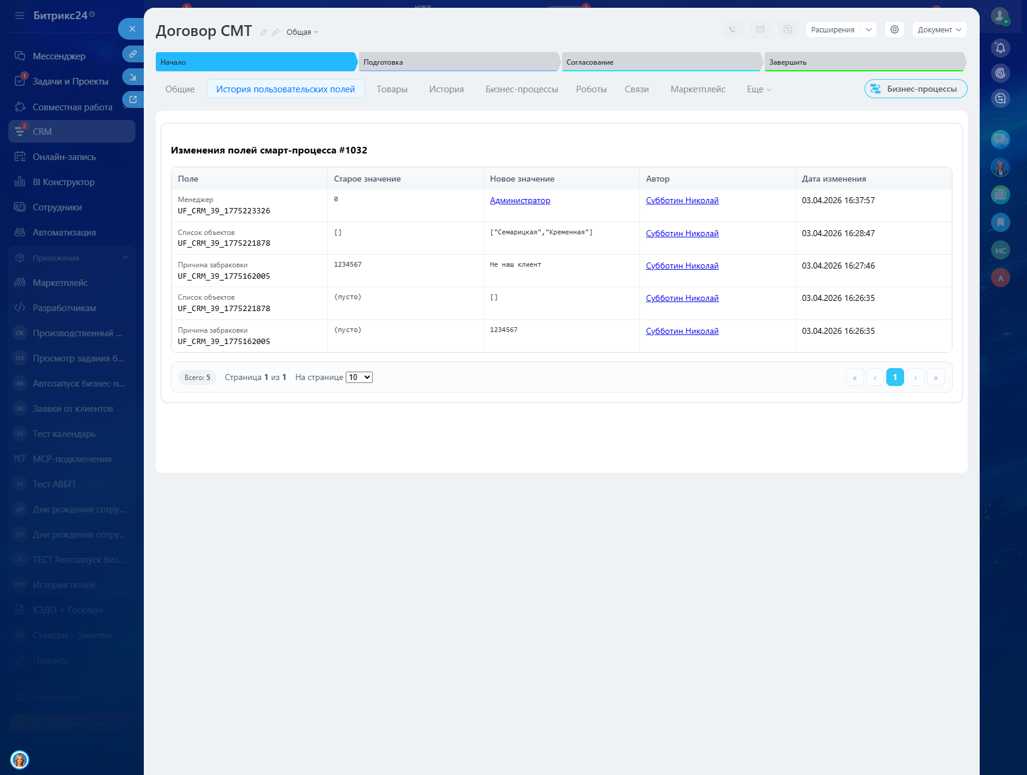Click the pencil edit icon beside title
The width and height of the screenshot is (1027, 775).
(264, 32)
